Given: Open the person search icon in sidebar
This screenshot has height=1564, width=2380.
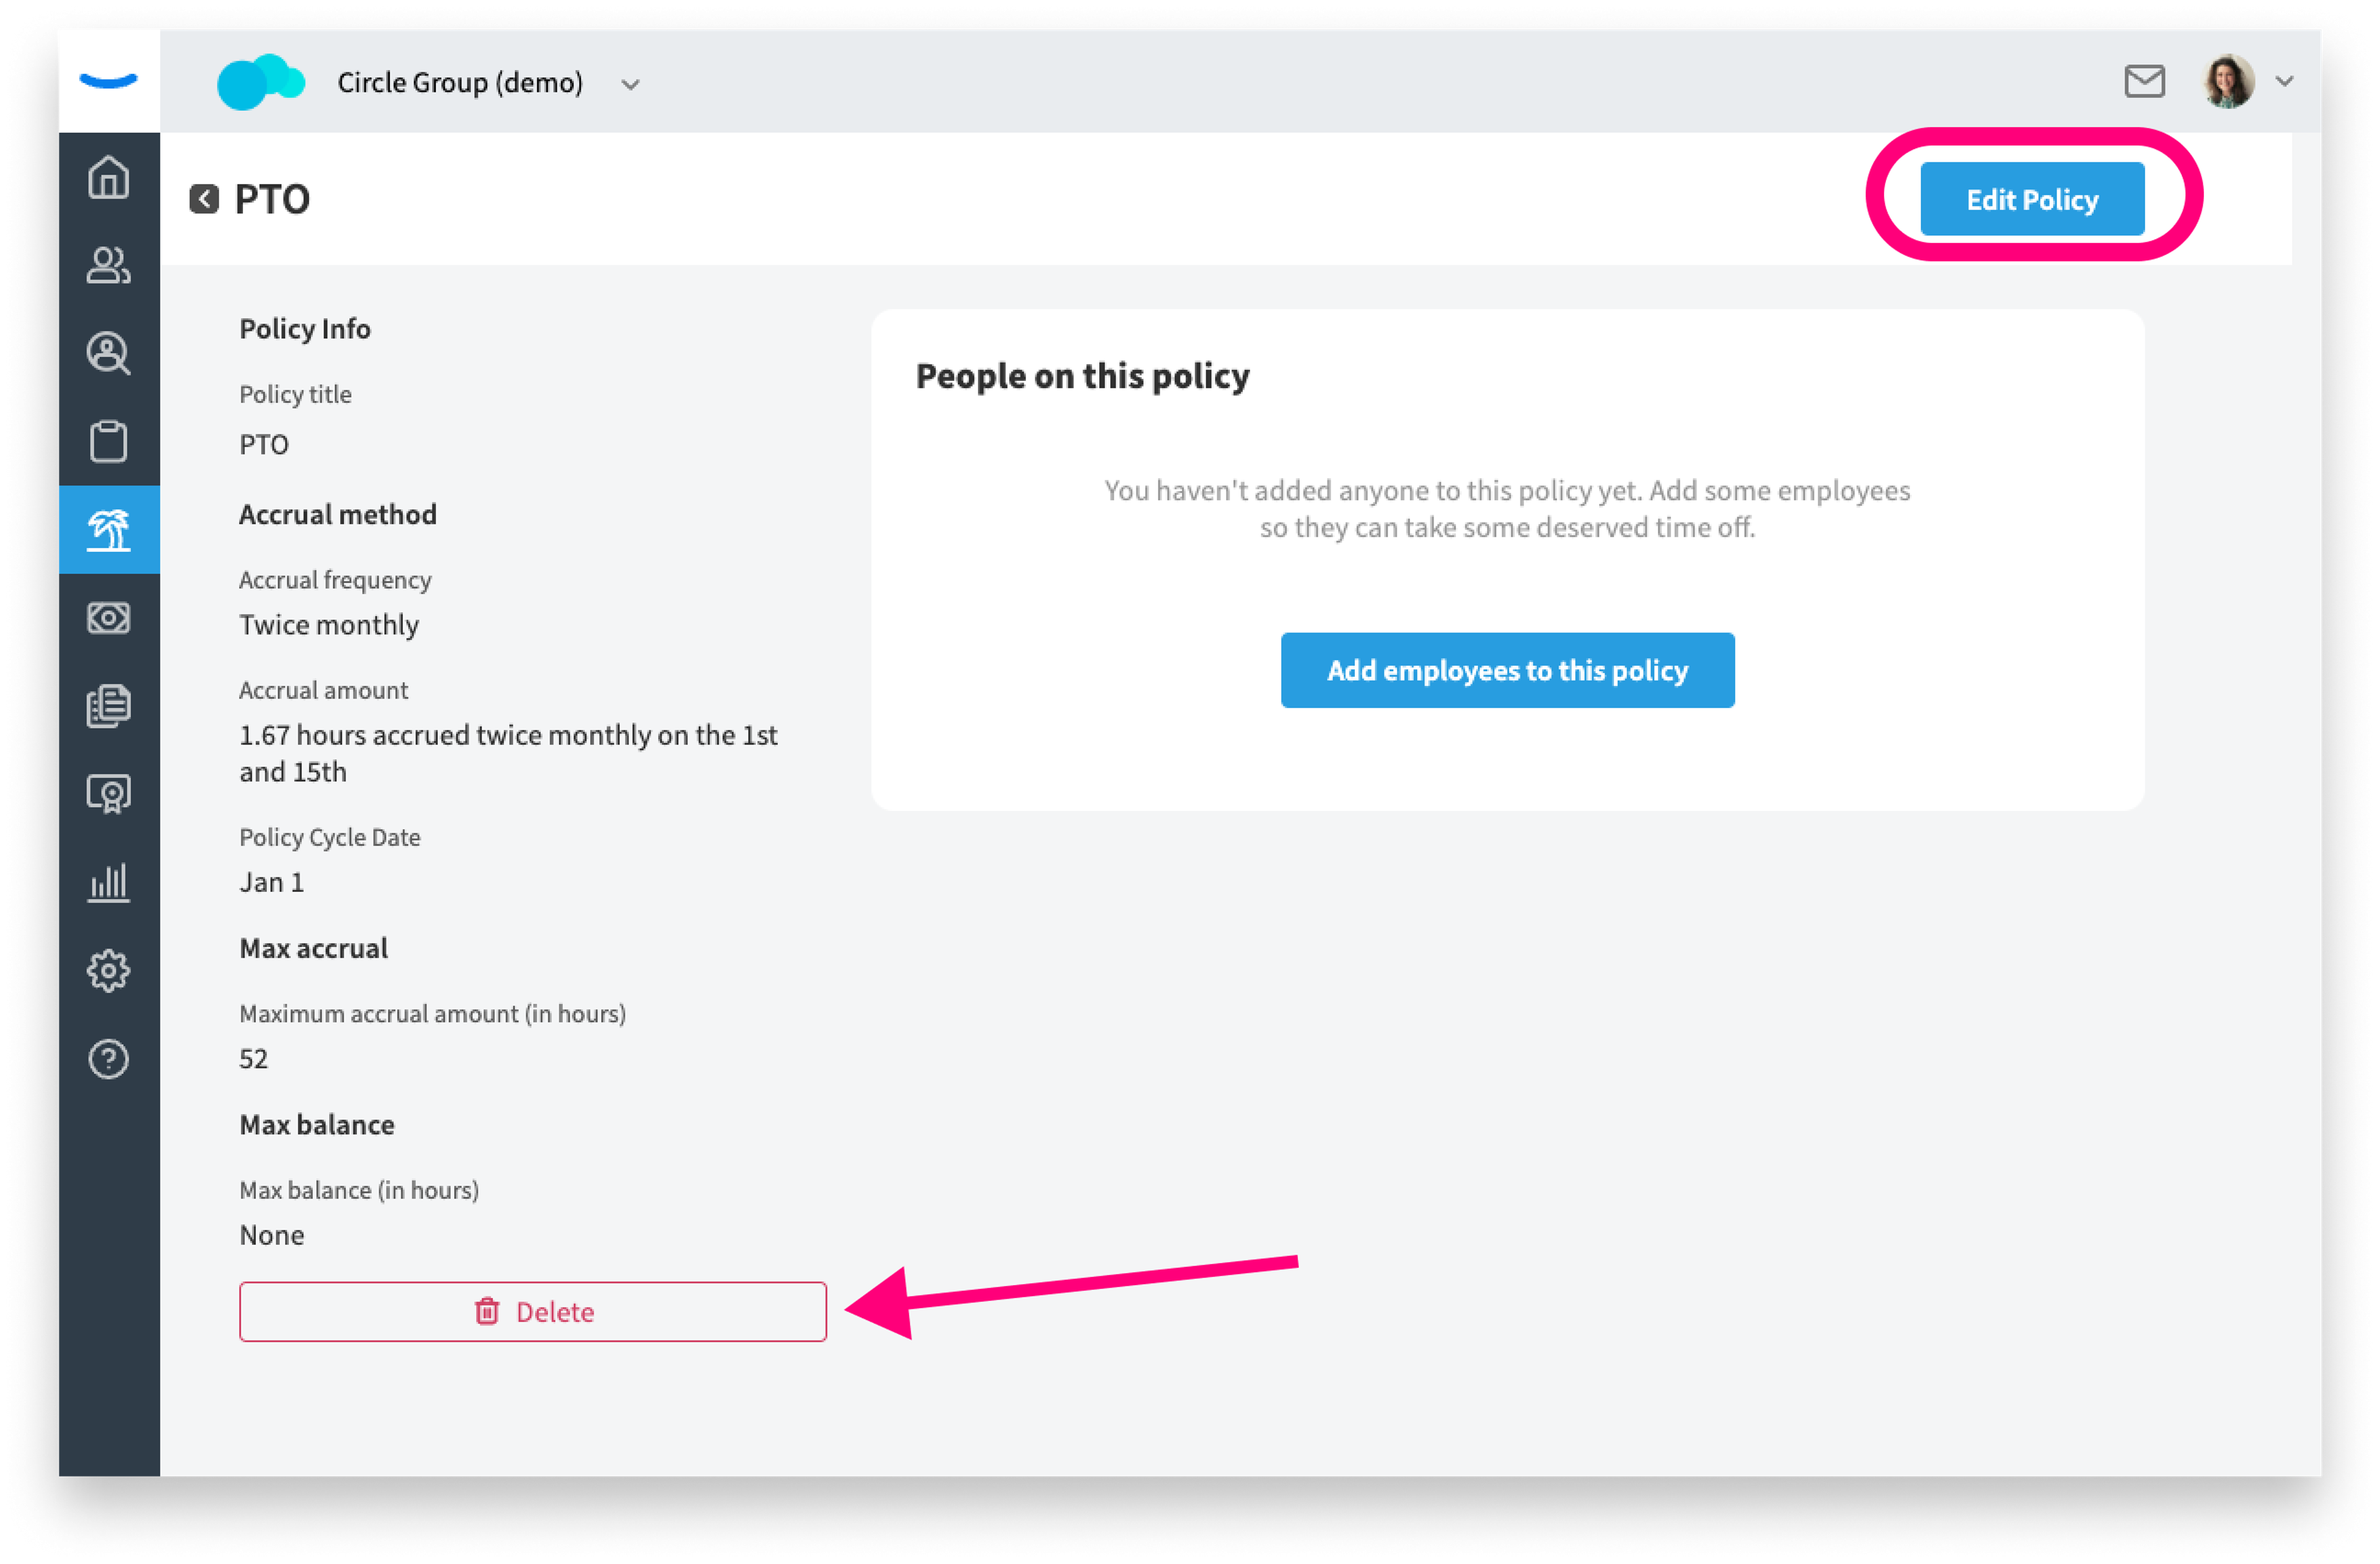Looking at the screenshot, I should click(108, 354).
